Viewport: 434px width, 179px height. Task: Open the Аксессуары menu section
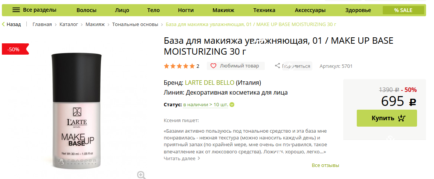pos(310,11)
